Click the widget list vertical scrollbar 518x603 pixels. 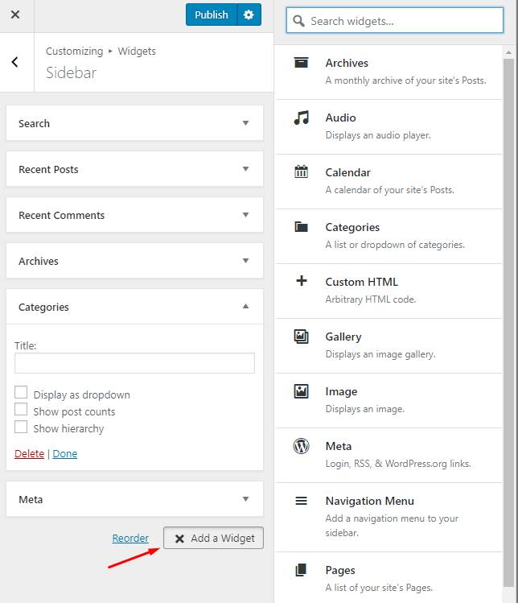[509, 322]
